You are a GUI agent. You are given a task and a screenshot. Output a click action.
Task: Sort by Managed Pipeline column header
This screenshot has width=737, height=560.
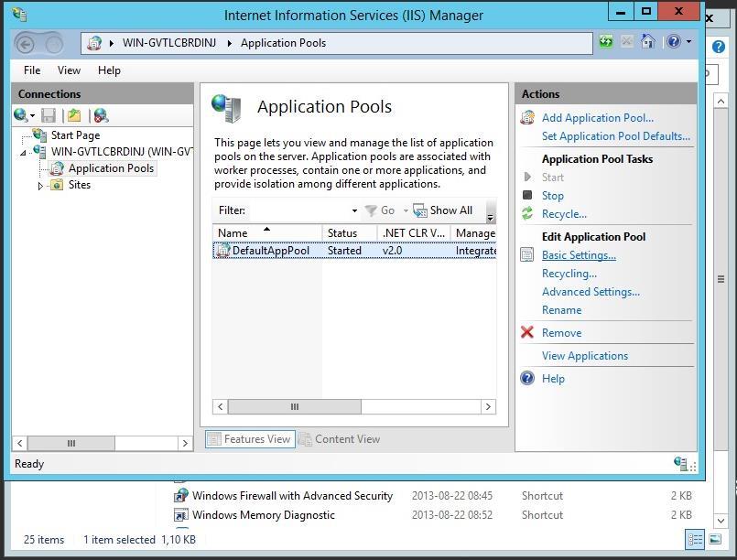(x=473, y=233)
